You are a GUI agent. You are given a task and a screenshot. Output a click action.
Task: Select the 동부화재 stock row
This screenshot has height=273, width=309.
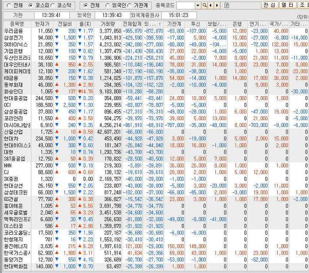[x=156, y=85]
